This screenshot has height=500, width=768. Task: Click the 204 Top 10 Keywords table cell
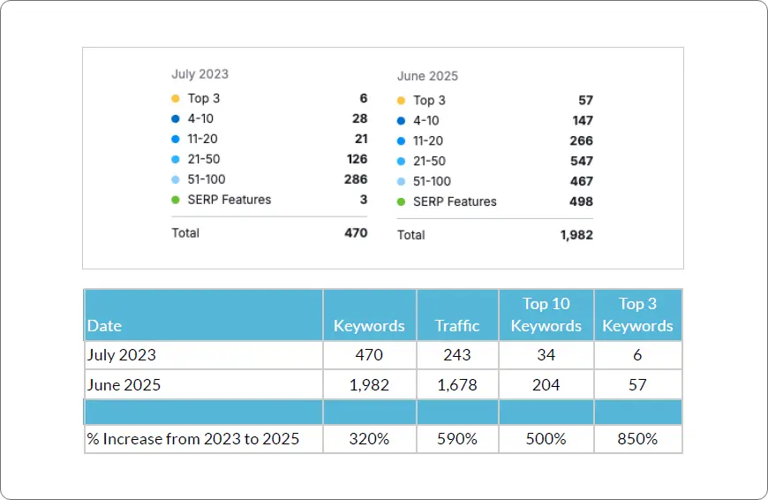(546, 385)
